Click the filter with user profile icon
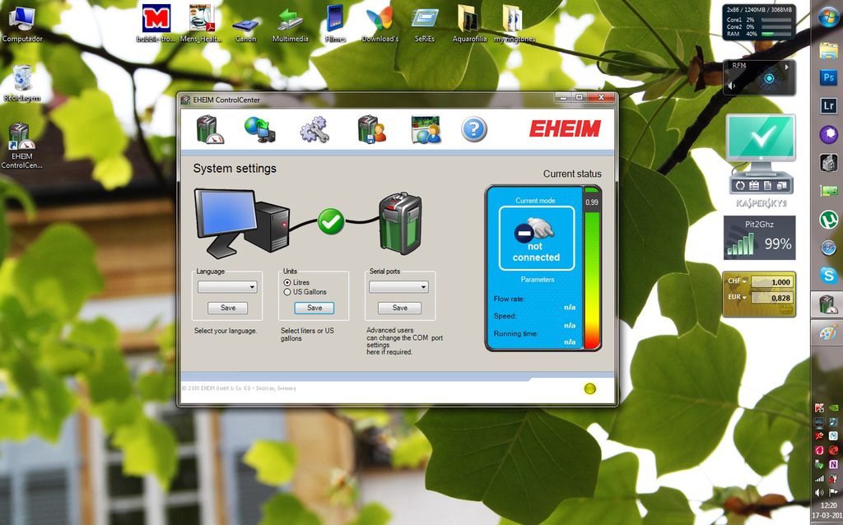 (x=370, y=129)
